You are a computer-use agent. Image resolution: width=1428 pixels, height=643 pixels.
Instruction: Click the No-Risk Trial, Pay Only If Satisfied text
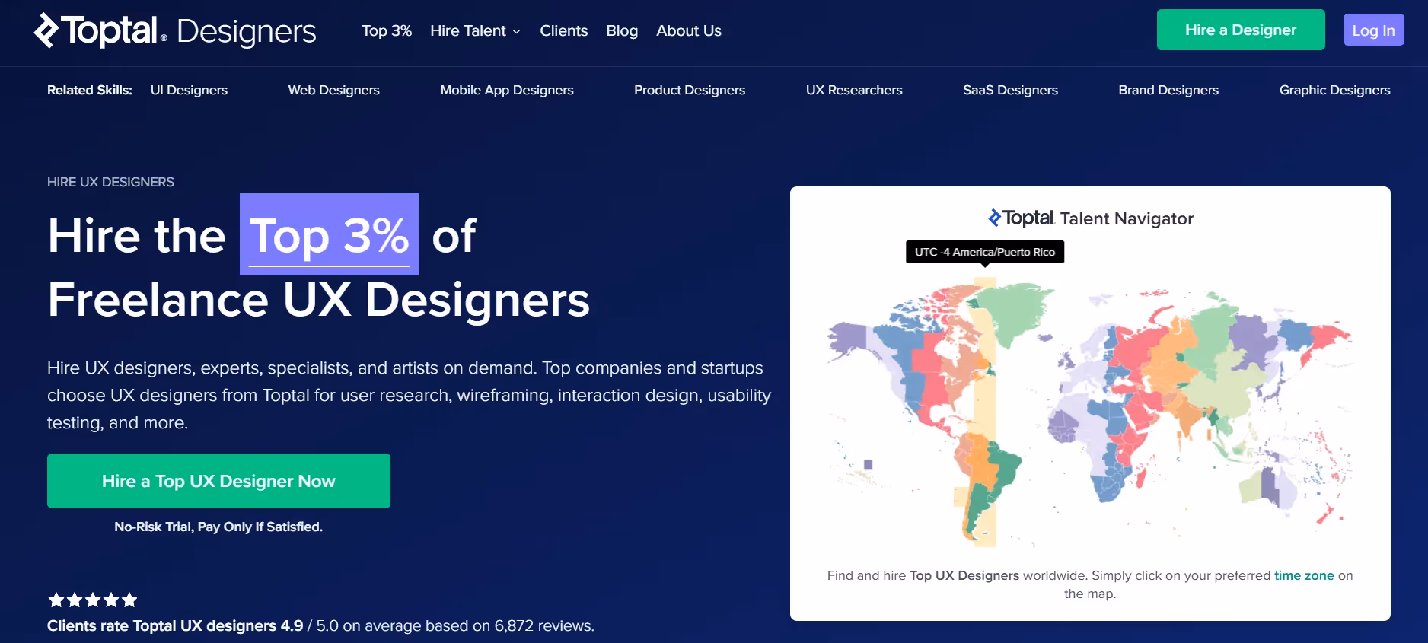(218, 527)
